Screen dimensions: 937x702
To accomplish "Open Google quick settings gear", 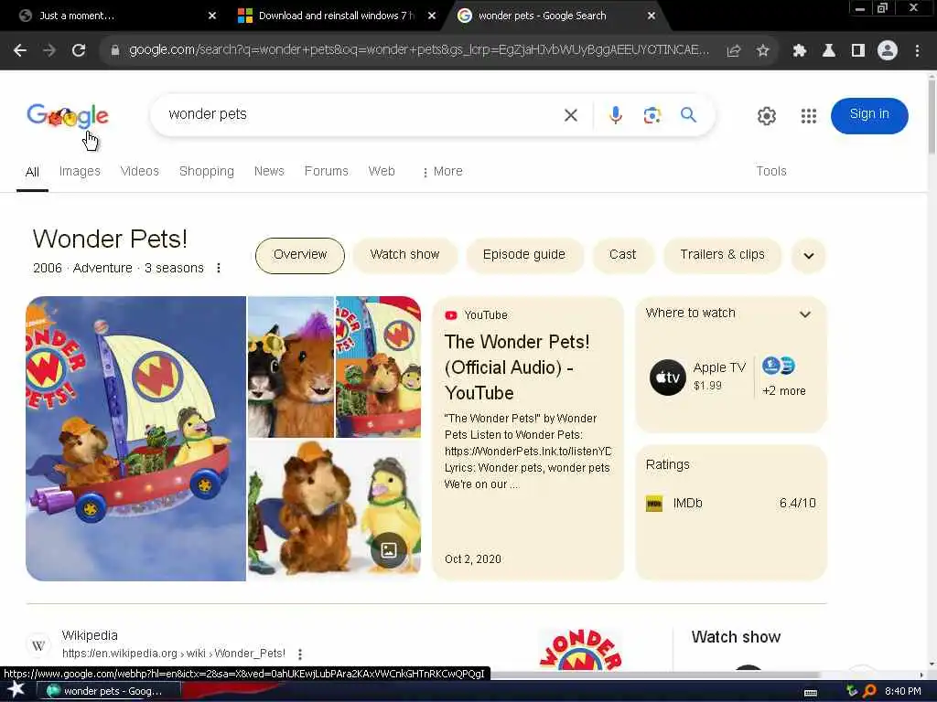I will [x=767, y=116].
